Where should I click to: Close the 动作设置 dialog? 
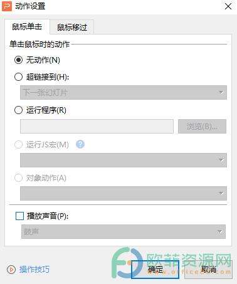[x=228, y=6]
